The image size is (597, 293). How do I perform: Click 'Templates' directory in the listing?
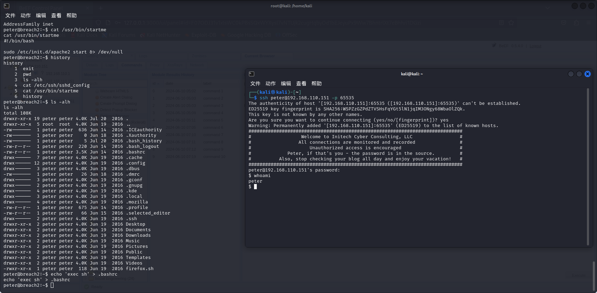[x=138, y=258]
